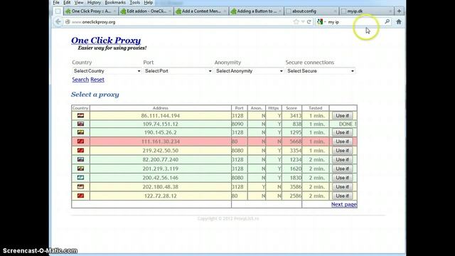The image size is (455, 256).
Task: Use proxy 202.180.48.38 with Use it button
Action: click(x=343, y=187)
